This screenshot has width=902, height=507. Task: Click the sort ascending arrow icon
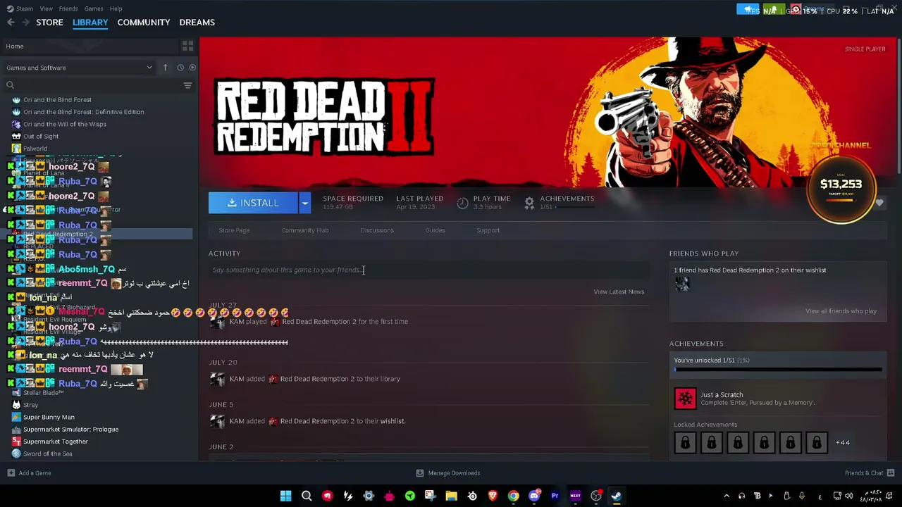[165, 68]
